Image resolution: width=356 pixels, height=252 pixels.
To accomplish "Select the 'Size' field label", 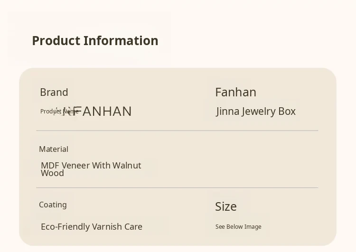I will (226, 206).
